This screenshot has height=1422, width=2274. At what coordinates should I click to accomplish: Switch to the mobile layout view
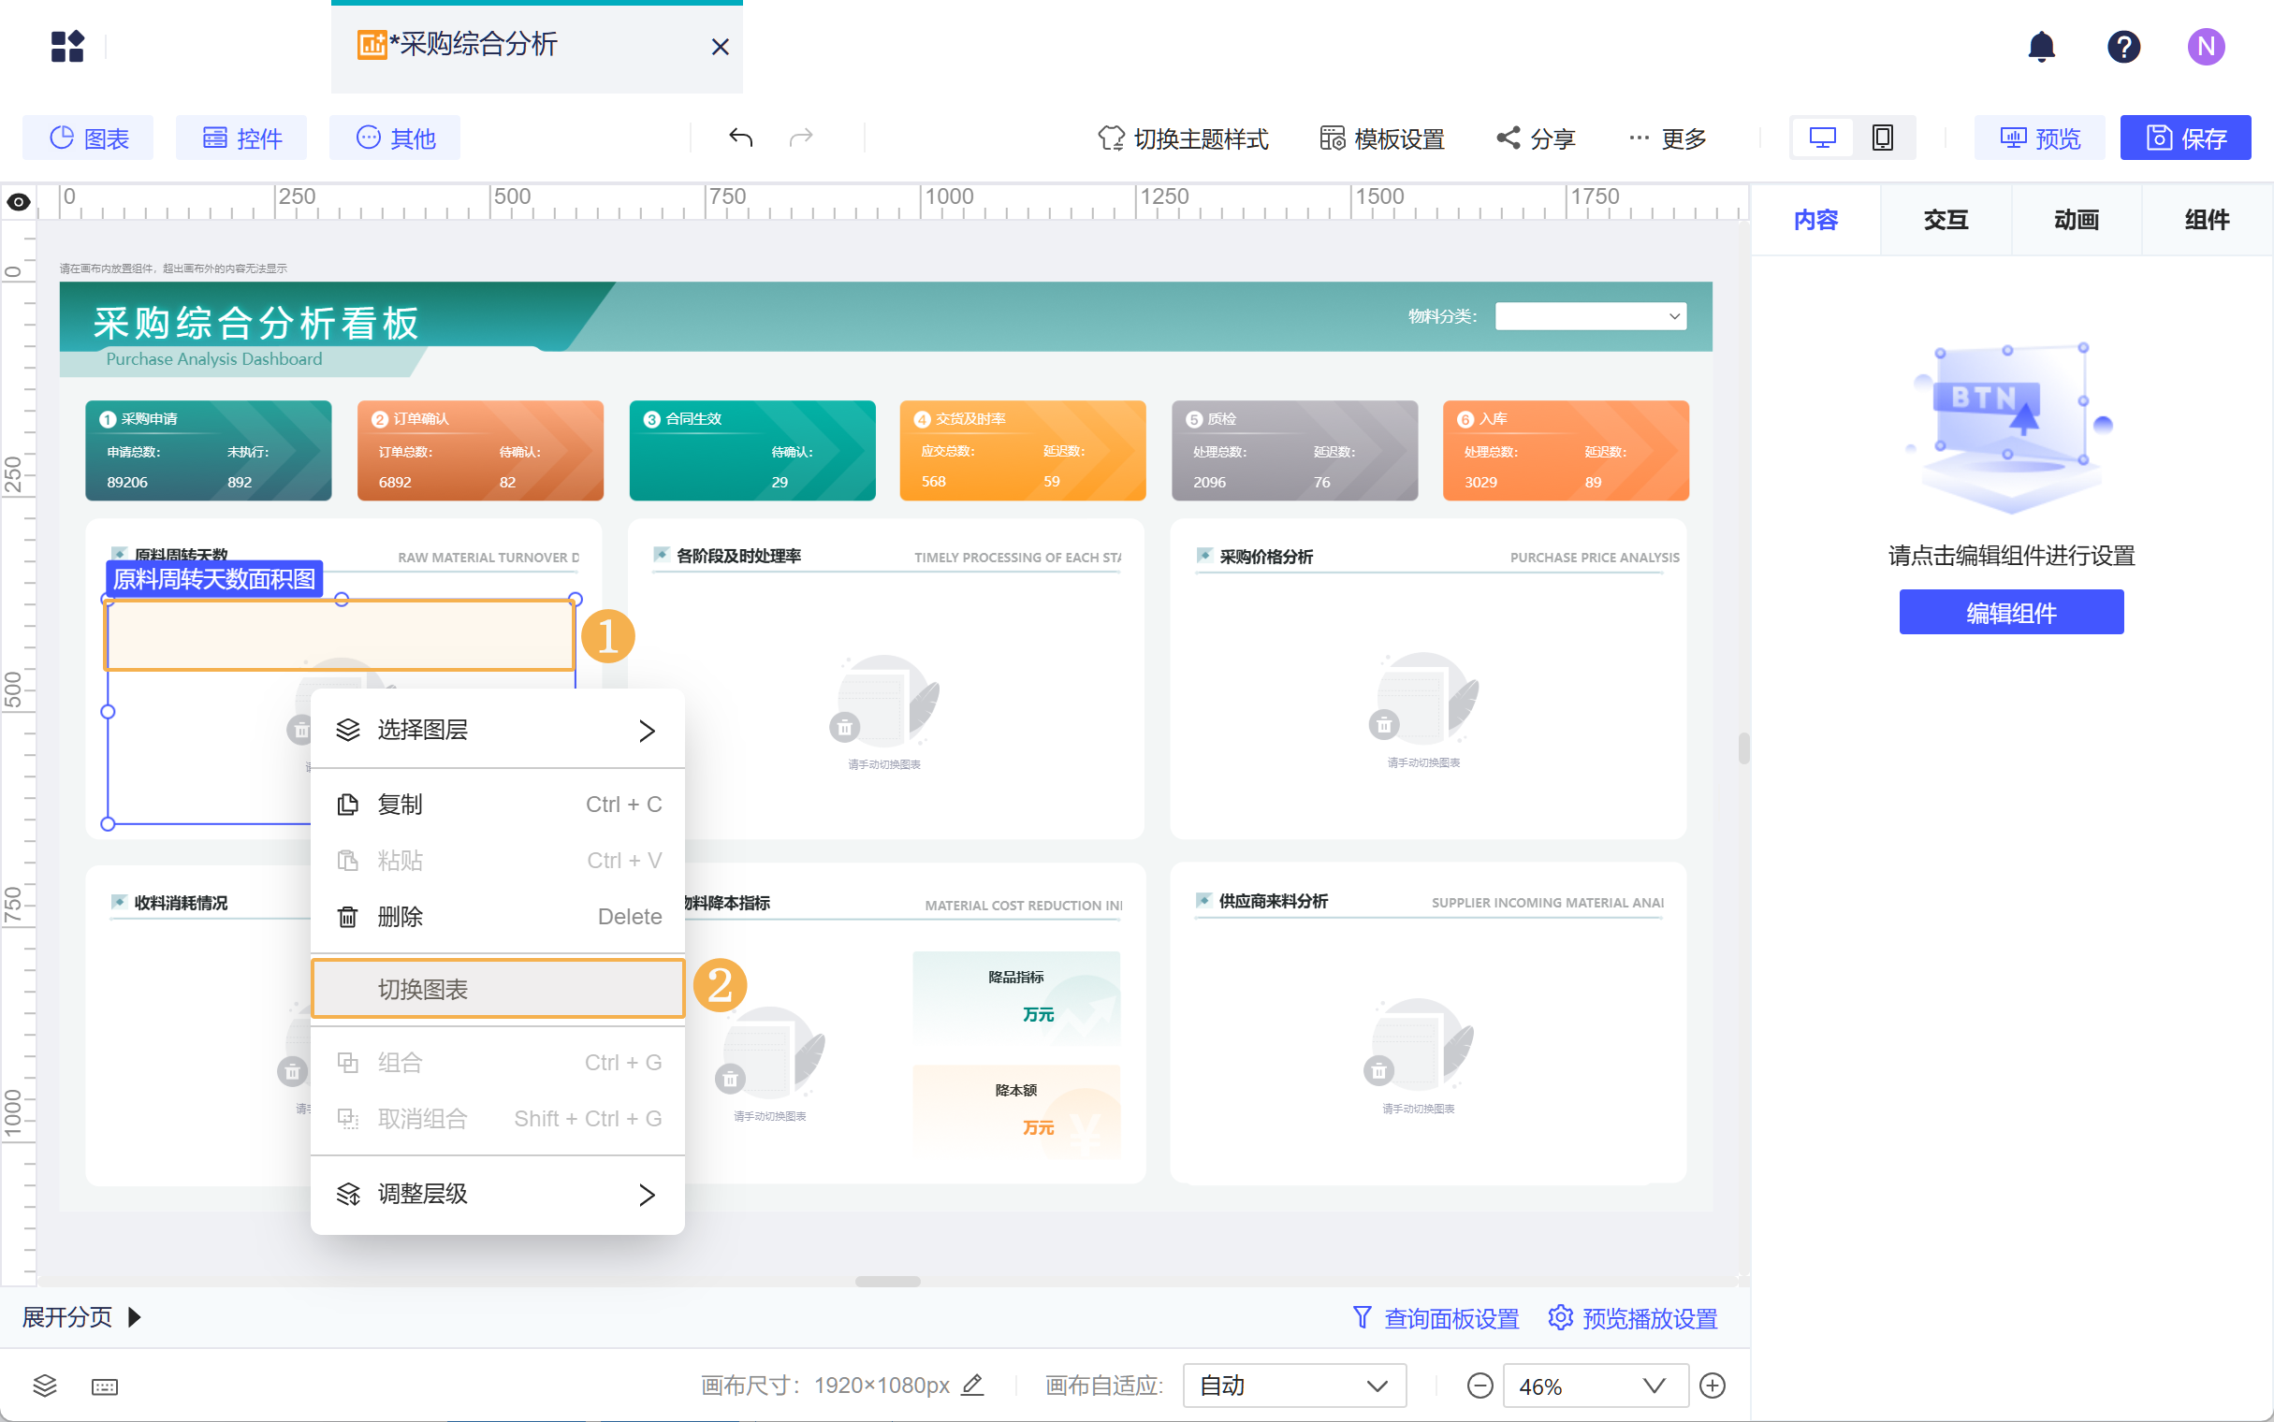click(x=1882, y=138)
